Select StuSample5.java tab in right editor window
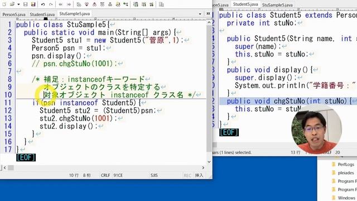 pos(277,5)
